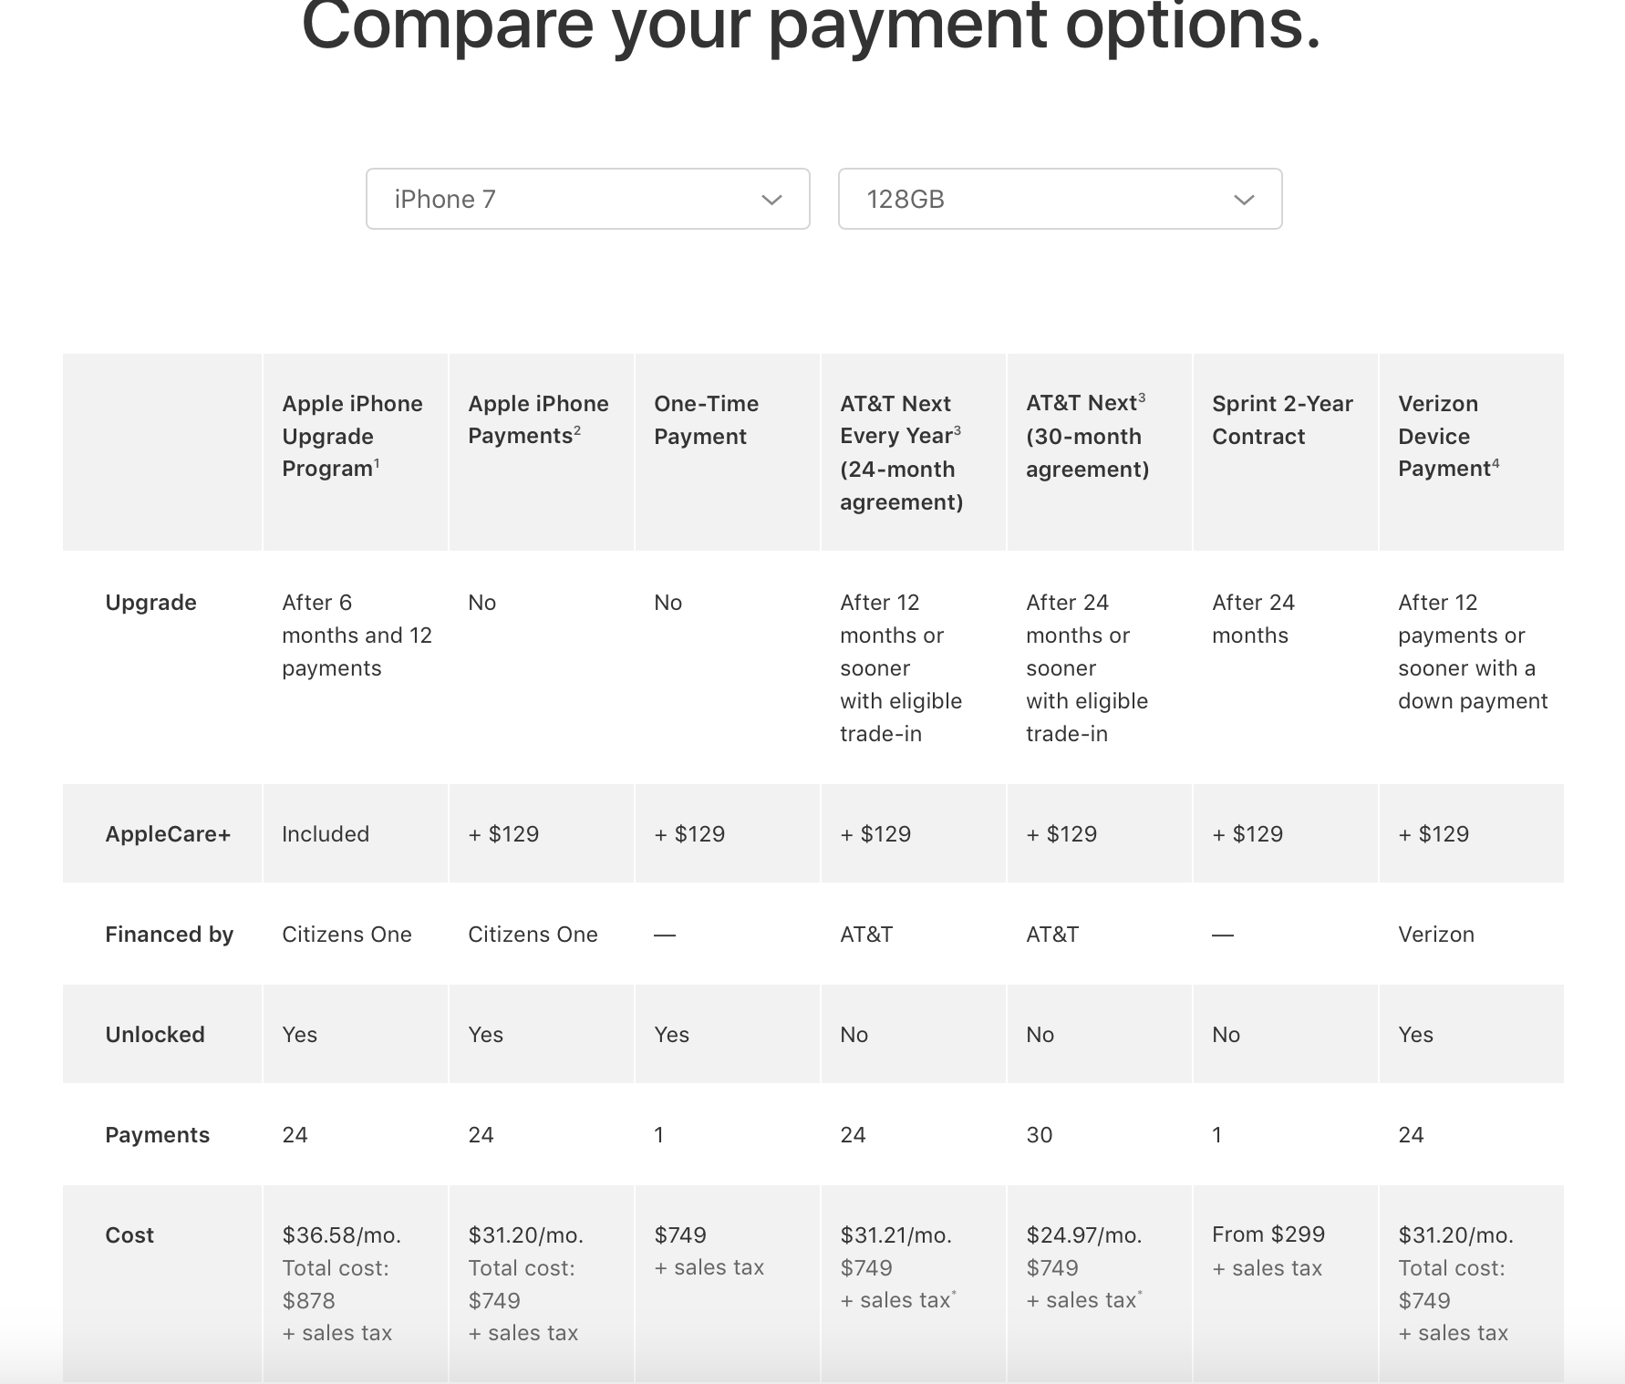
Task: Select the Included AppleCare+ cell
Action: (325, 833)
